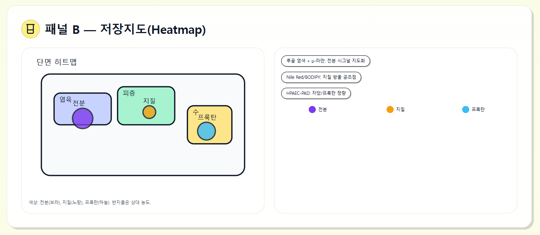This screenshot has width=540, height=235.
Task: Click the Nile Red/BODIPY pill
Action: point(321,77)
